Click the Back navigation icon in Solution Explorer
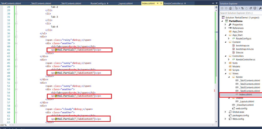 click(222, 8)
